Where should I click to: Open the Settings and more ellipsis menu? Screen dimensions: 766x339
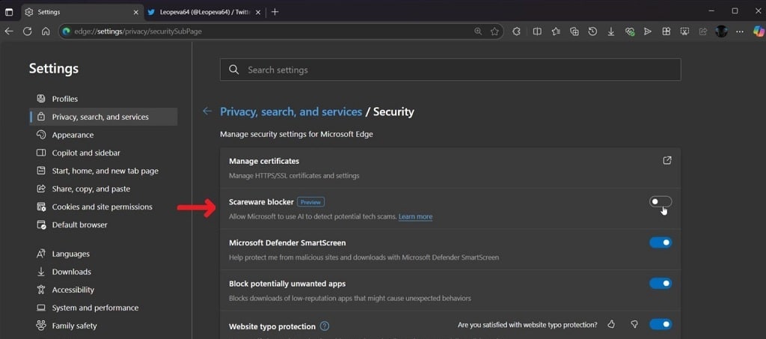[740, 31]
